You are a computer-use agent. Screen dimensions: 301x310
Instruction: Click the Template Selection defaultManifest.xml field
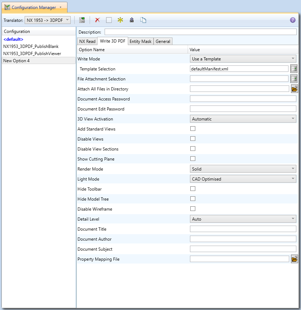239,69
